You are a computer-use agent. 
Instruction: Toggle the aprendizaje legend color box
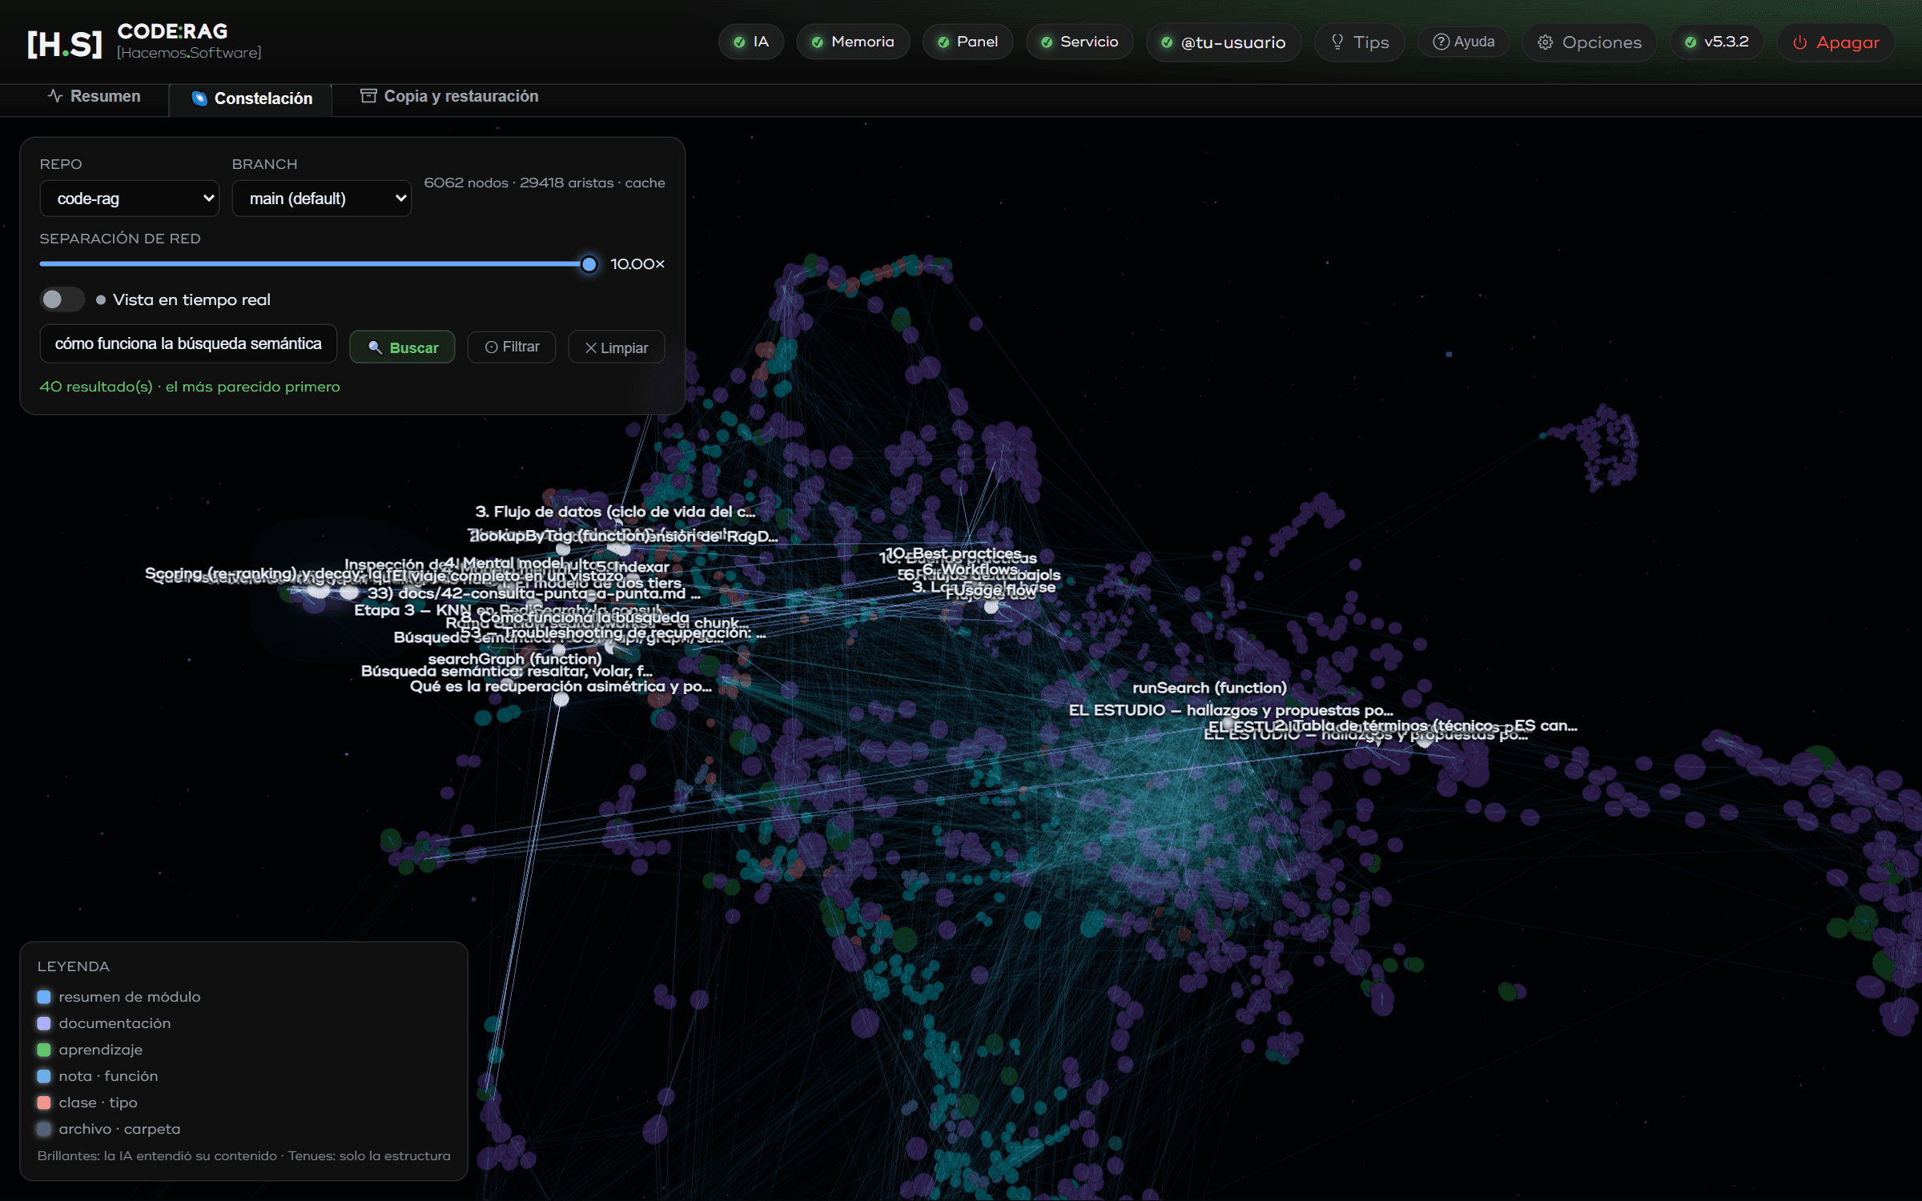pos(44,1050)
